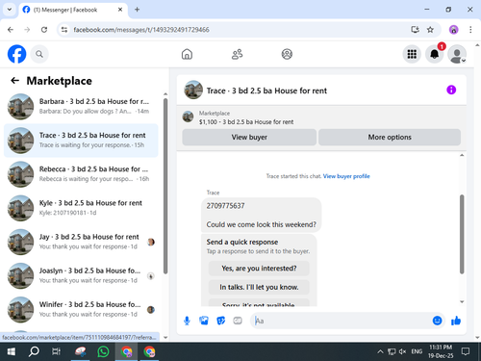Screen dimensions: 481x361
Task: Open account profile menu
Action: pos(457,54)
